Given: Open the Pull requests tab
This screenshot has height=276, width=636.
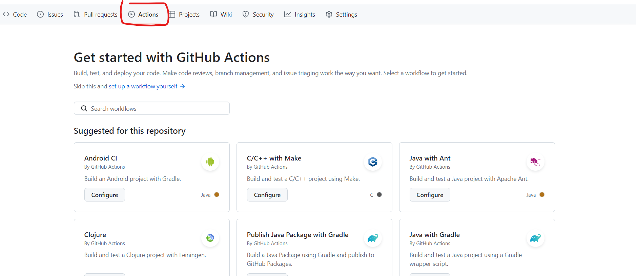Looking at the screenshot, I should tap(96, 15).
